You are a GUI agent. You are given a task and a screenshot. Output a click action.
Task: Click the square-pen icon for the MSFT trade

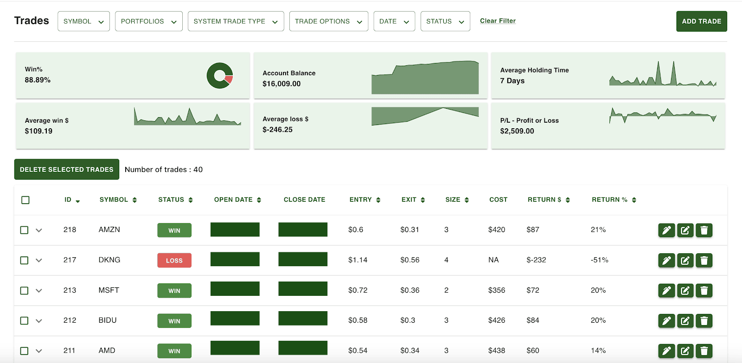pos(685,291)
